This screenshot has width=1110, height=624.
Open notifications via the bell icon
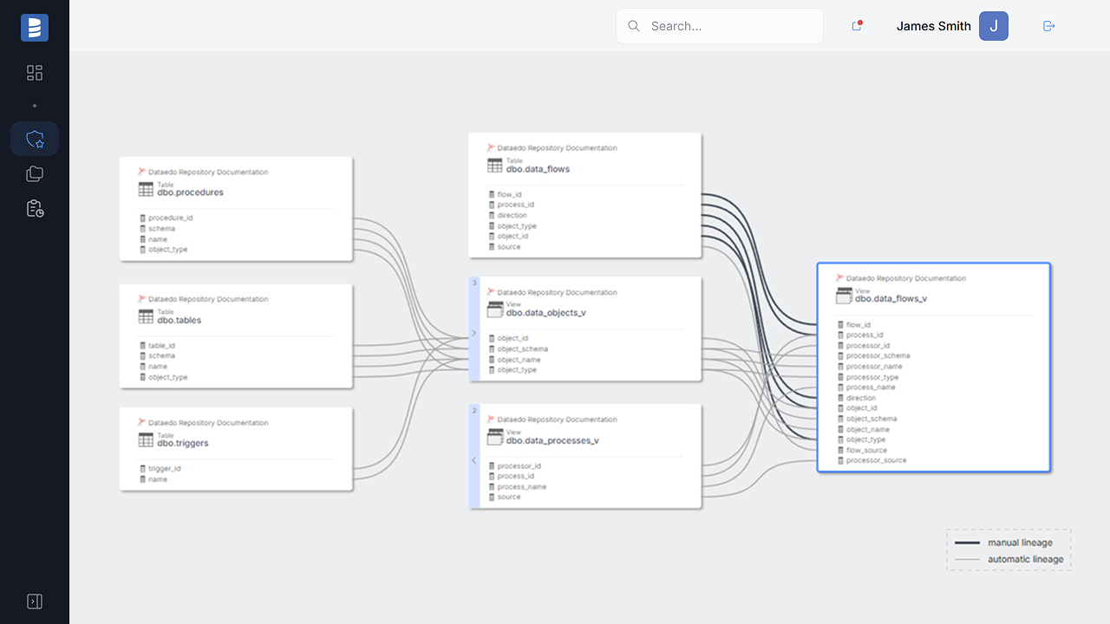pyautogui.click(x=856, y=26)
